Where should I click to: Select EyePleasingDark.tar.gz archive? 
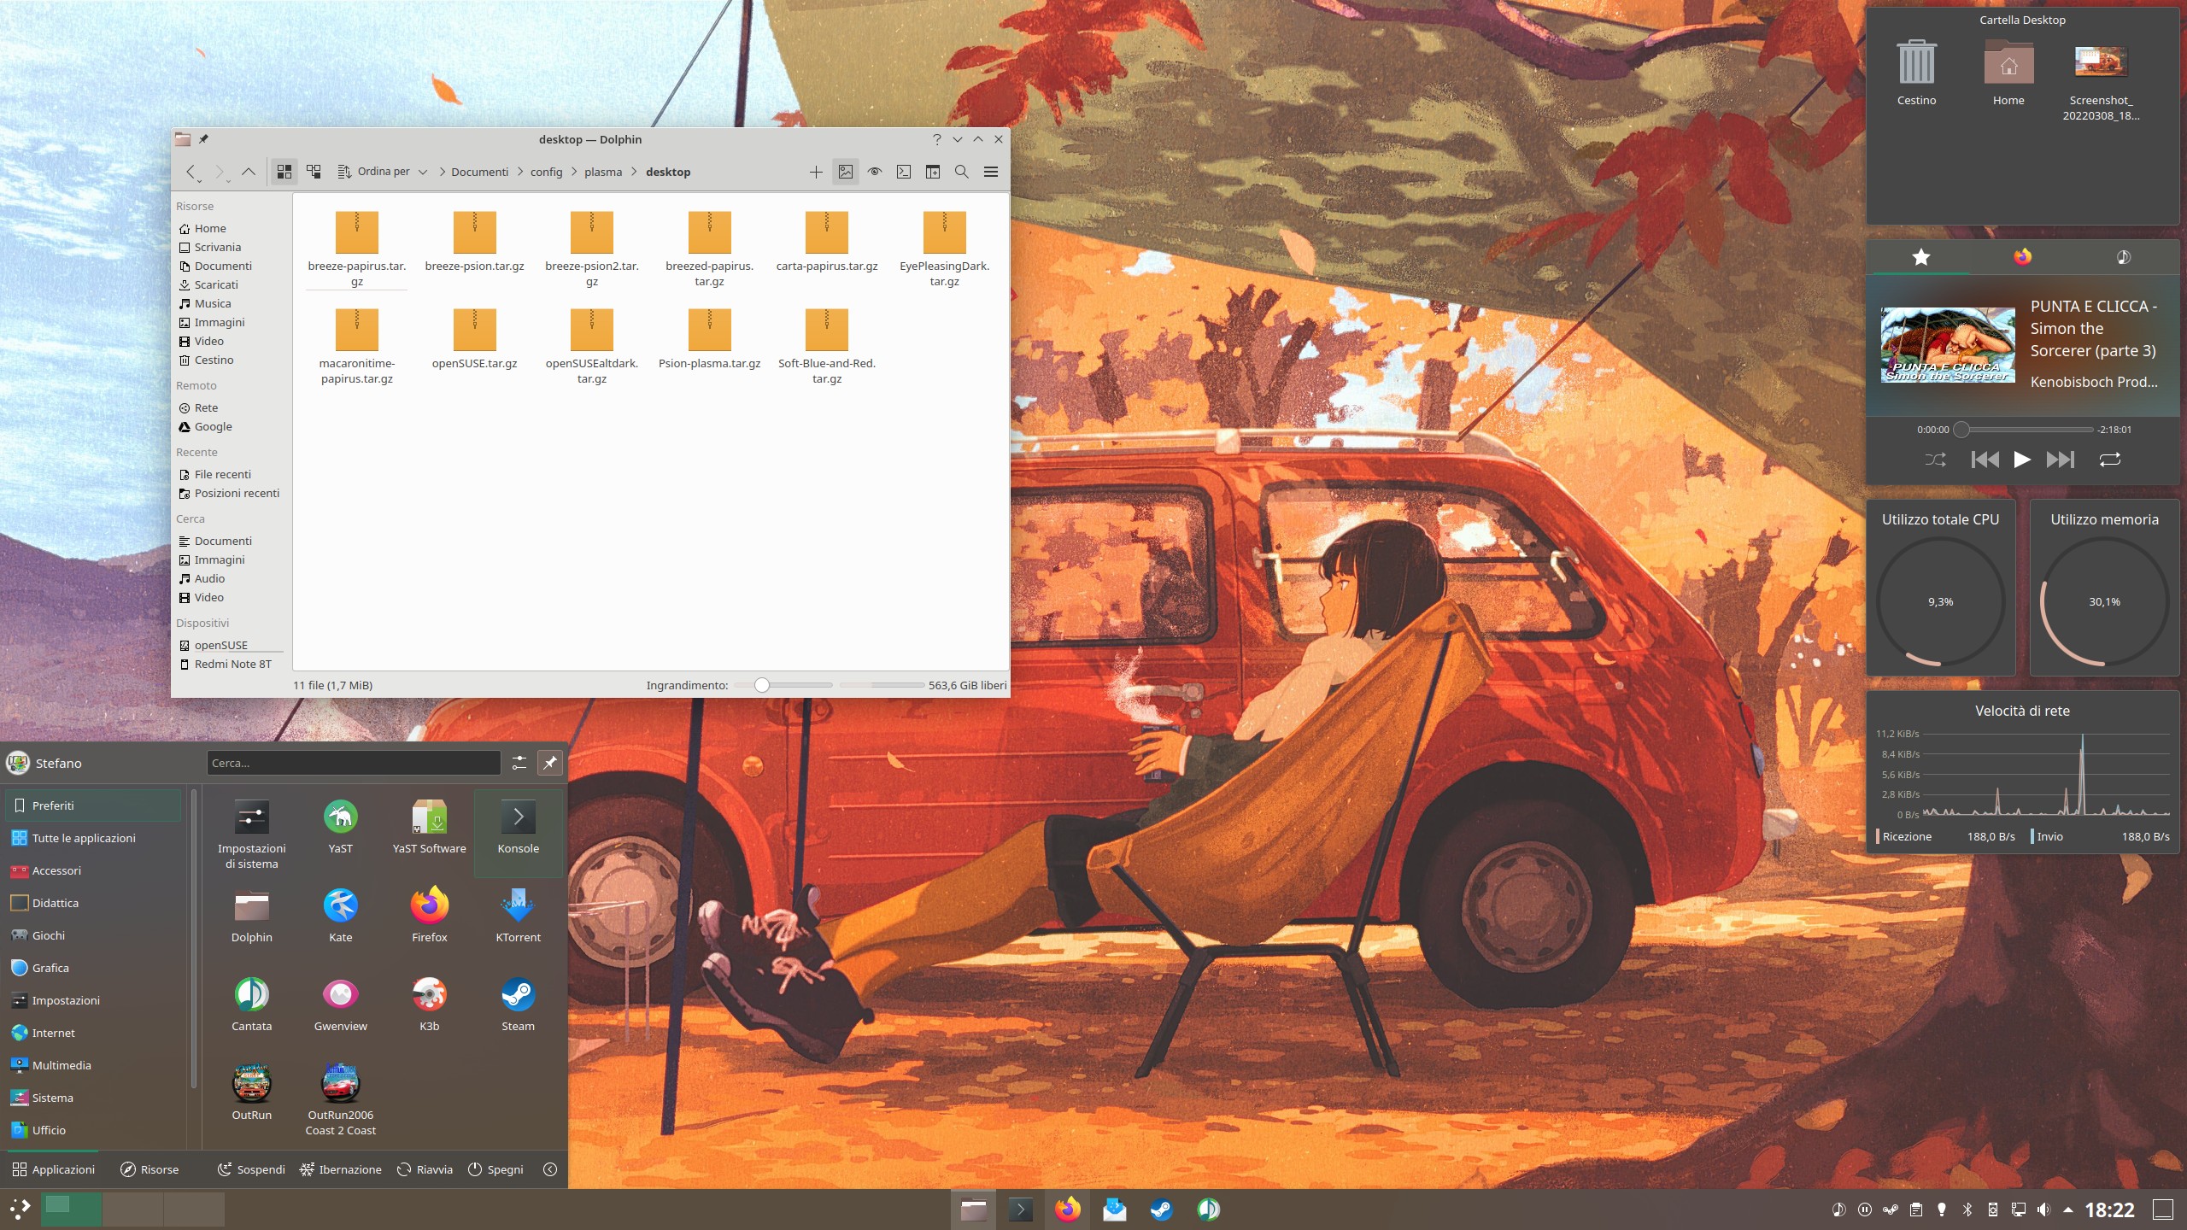945,249
